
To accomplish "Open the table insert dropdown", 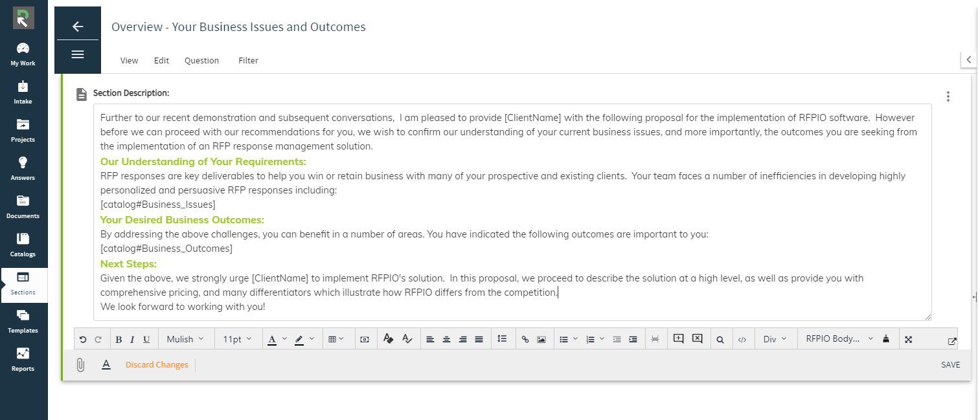I will point(335,339).
